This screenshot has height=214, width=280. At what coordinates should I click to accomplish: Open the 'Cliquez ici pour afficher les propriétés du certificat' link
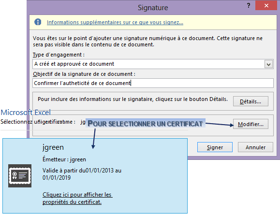tap(77, 198)
